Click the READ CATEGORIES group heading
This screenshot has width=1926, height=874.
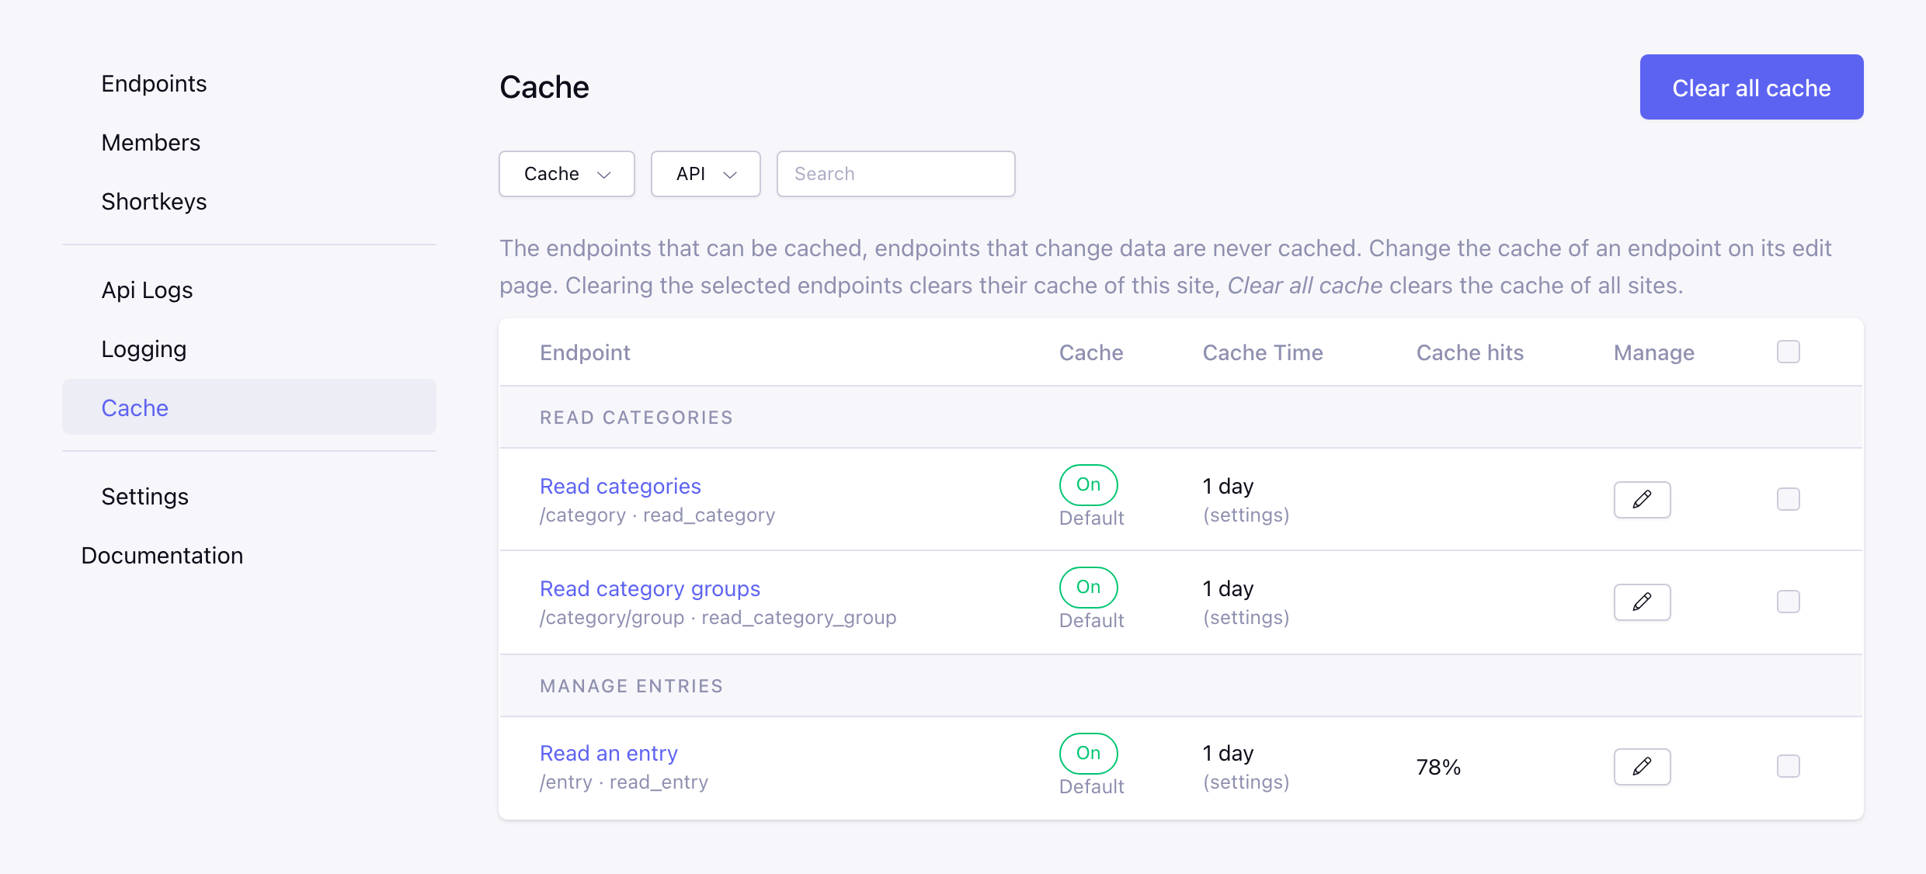636,418
